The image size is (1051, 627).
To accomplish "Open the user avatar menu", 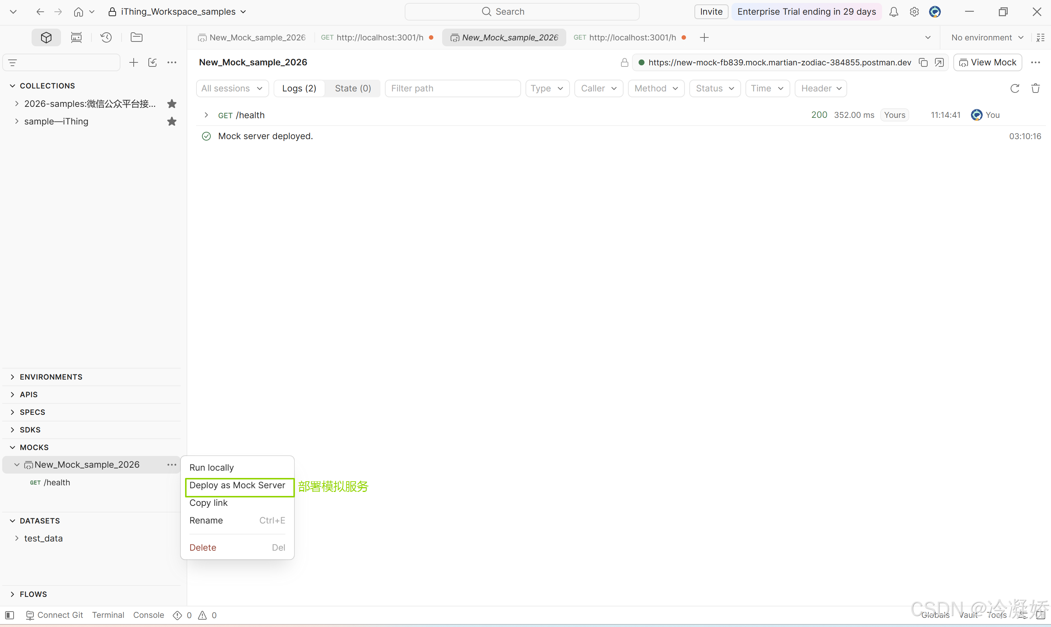I will 935,12.
